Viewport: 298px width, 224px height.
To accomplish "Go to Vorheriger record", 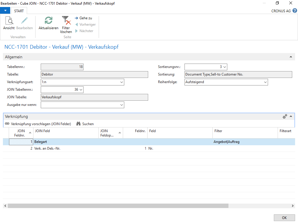I will pyautogui.click(x=86, y=24).
